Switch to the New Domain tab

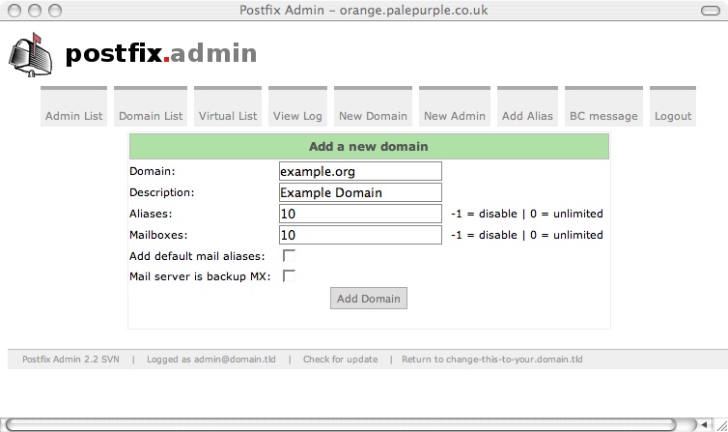(373, 115)
